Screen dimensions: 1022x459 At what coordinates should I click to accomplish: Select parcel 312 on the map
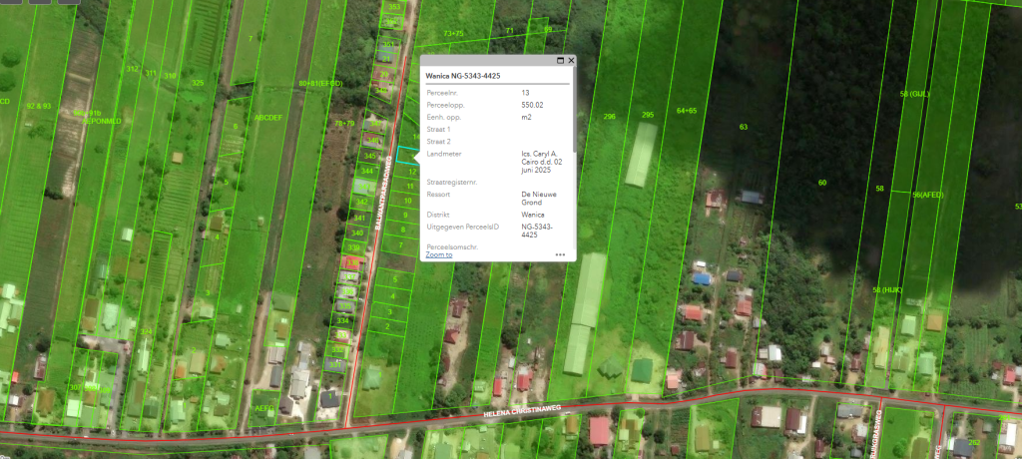132,69
